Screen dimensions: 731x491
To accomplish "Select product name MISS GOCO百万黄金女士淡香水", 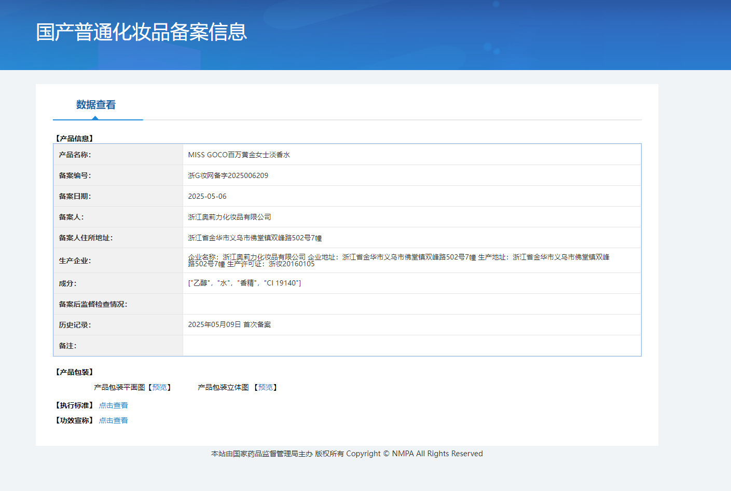I will (239, 155).
